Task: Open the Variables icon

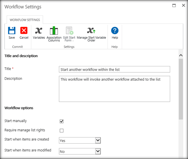Action: [x=39, y=30]
